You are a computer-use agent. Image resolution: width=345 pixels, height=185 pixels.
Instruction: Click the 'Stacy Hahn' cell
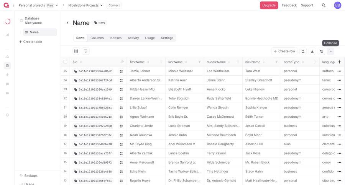[261, 171]
